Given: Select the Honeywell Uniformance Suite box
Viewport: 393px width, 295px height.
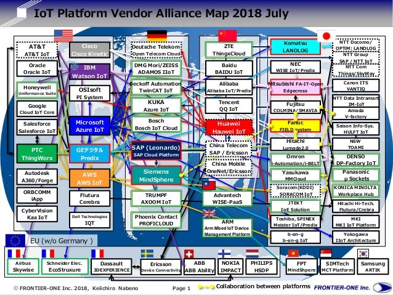Looking at the screenshot, I should [37, 90].
